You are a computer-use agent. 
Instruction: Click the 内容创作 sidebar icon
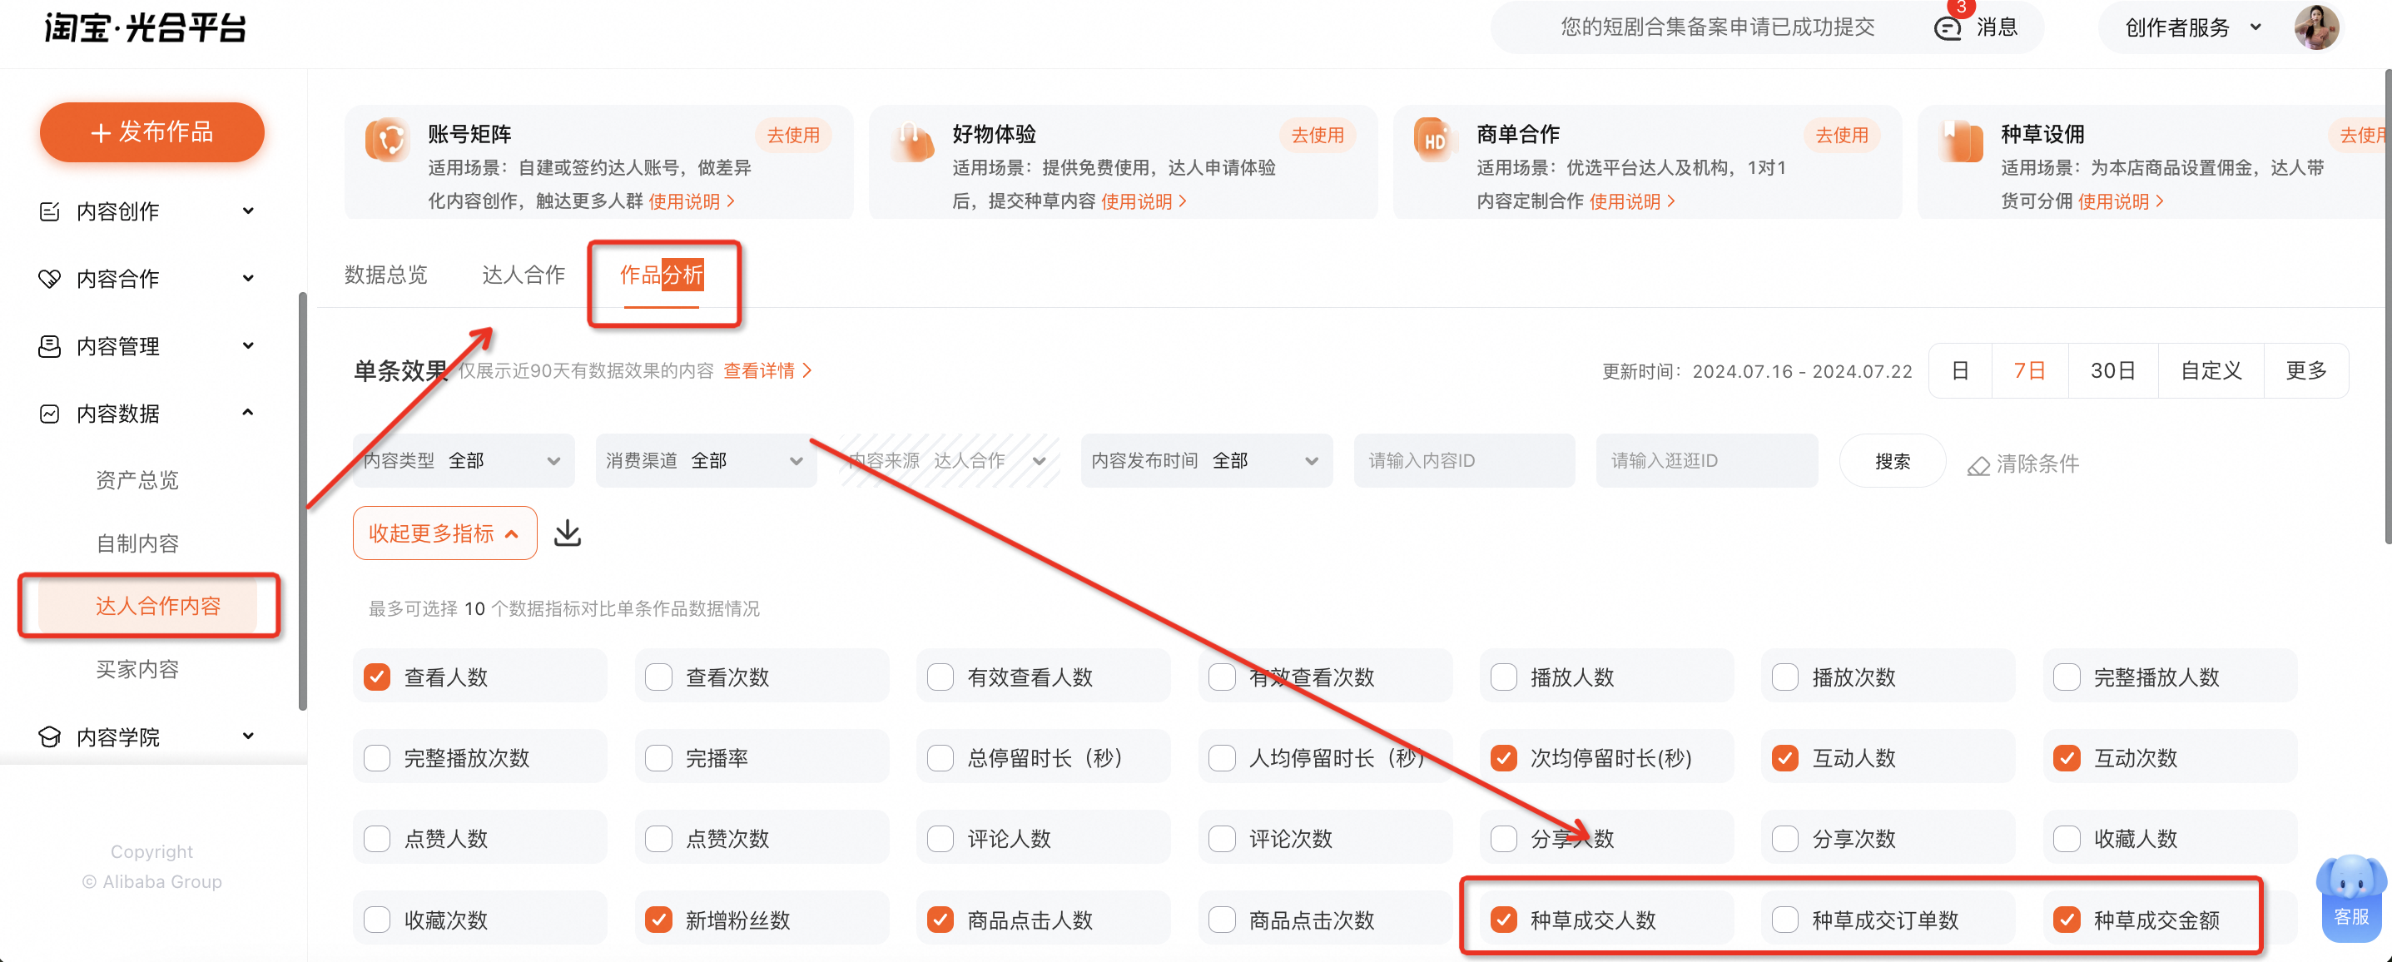[x=49, y=211]
